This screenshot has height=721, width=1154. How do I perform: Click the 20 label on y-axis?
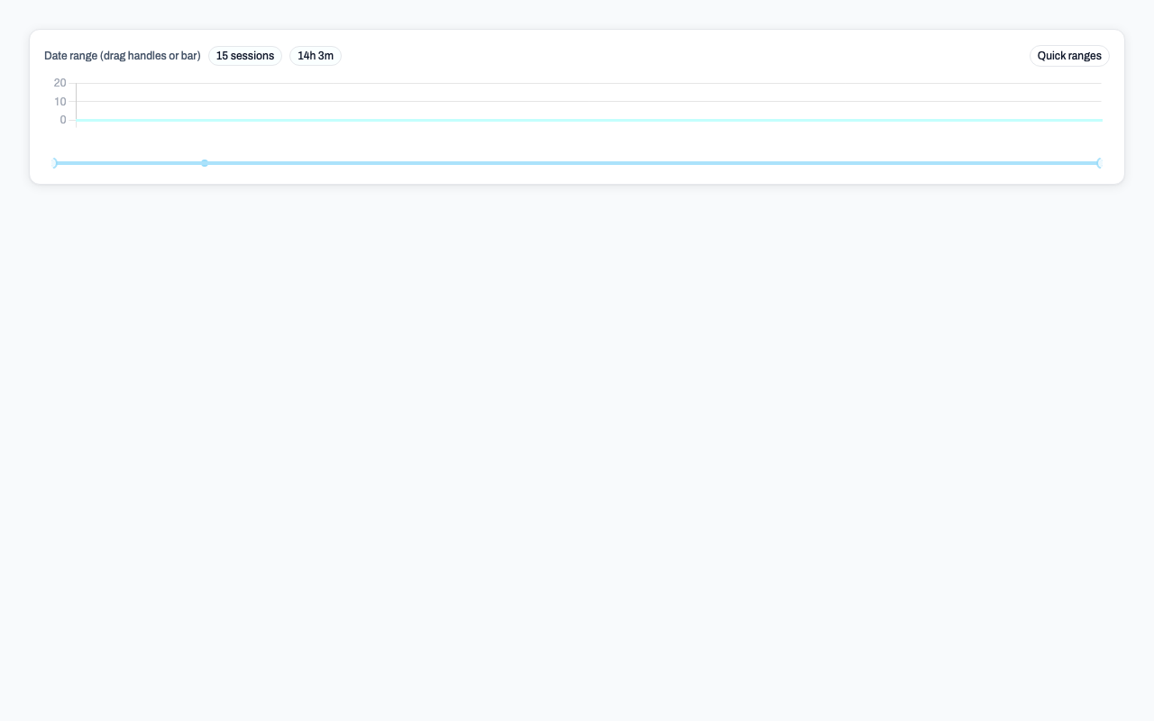[x=60, y=83]
